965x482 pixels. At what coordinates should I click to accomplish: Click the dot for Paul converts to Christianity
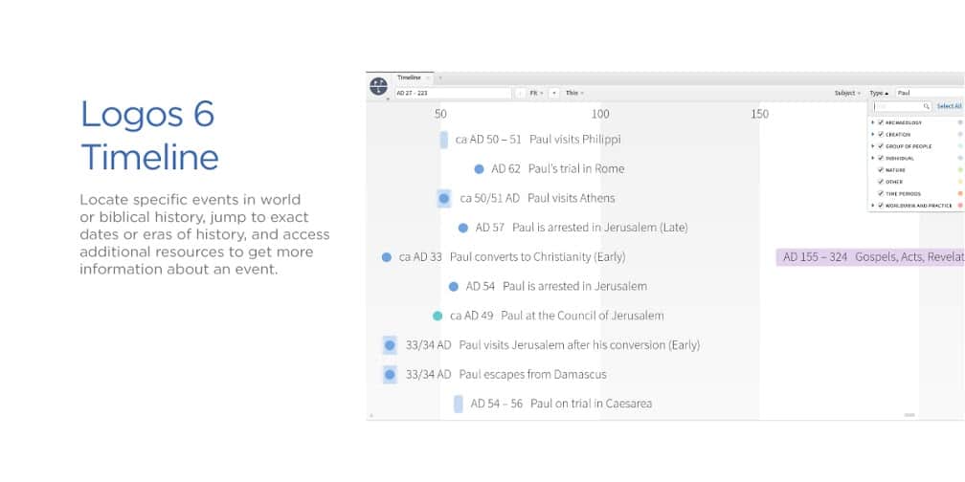click(x=387, y=257)
